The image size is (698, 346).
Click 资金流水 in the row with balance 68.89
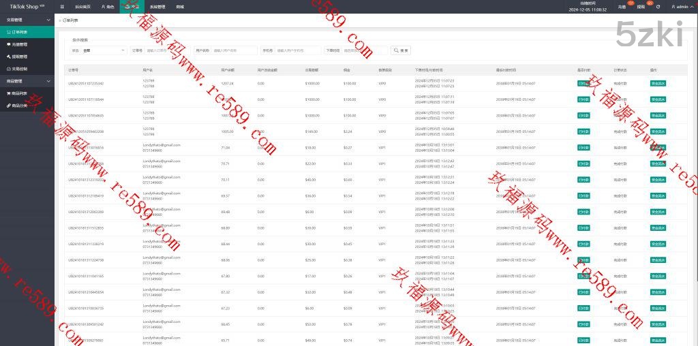658,227
